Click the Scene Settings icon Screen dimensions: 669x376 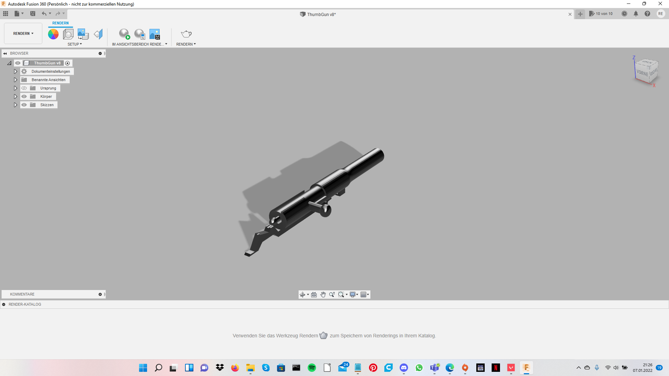(68, 34)
